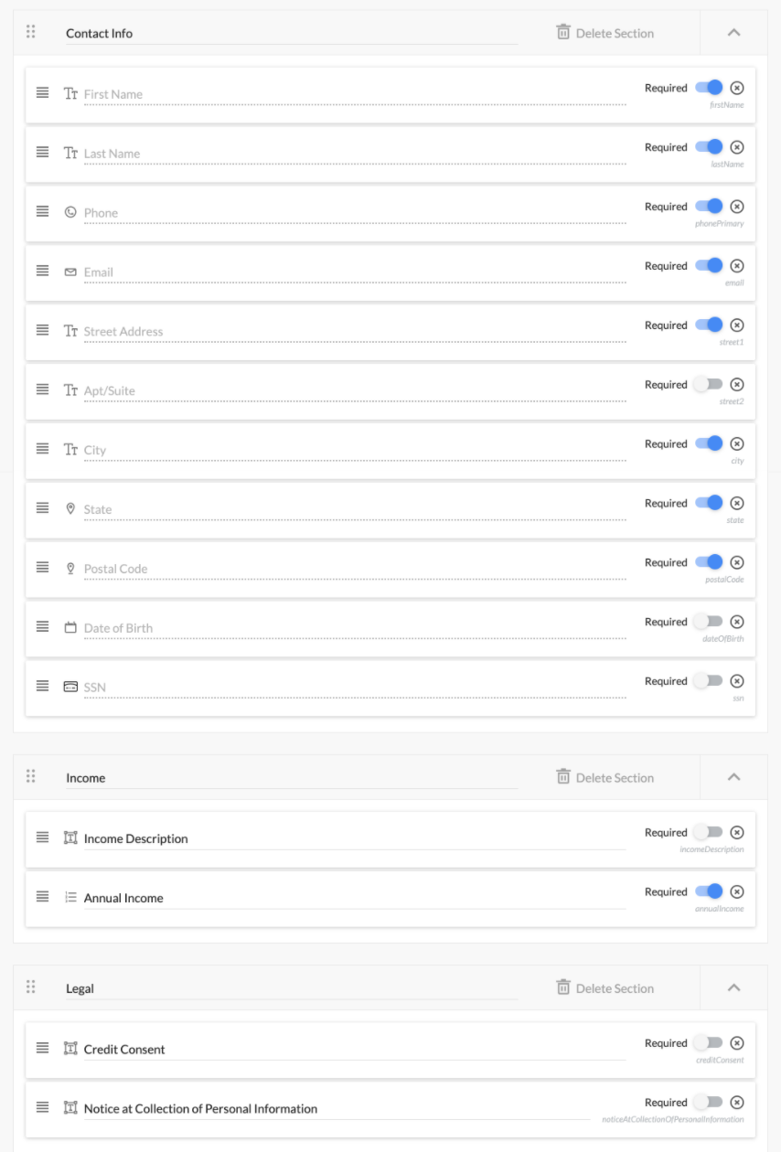Click the Last Name text type icon
Viewport: 781px width, 1152px height.
click(70, 153)
